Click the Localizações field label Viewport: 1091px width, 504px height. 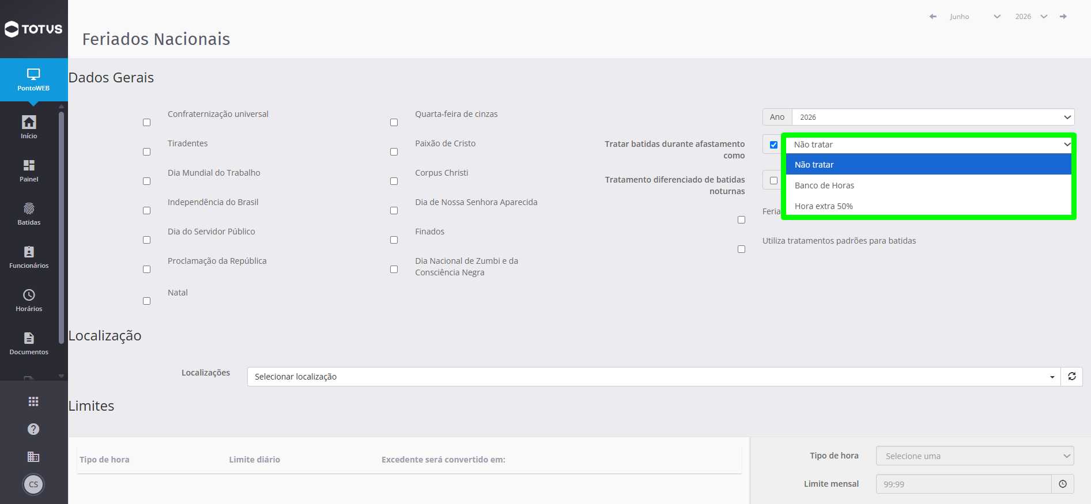206,373
